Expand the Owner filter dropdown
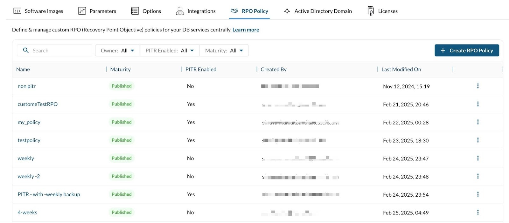Screen dimensions: 509x223 pyautogui.click(x=117, y=51)
